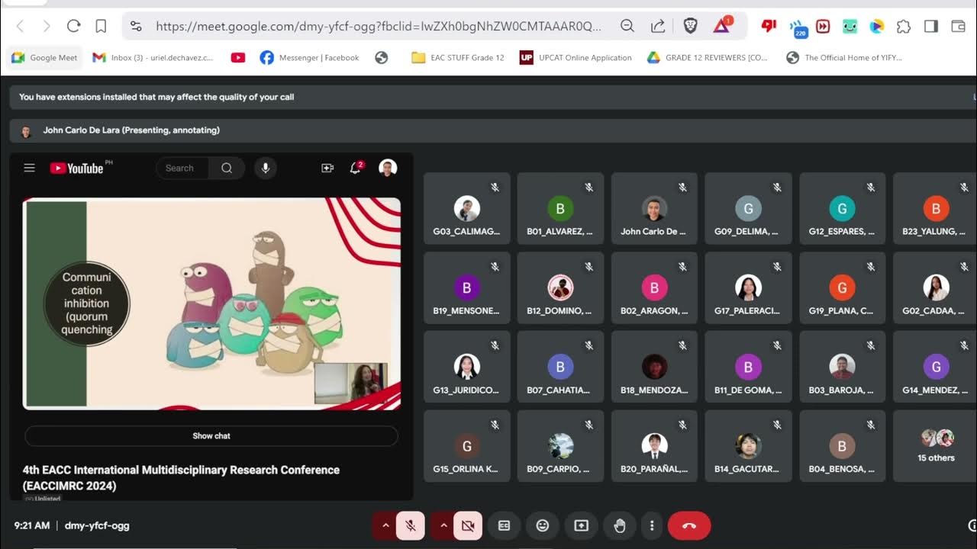The image size is (977, 549).
Task: Open Google Meet bookmark
Action: 45,57
